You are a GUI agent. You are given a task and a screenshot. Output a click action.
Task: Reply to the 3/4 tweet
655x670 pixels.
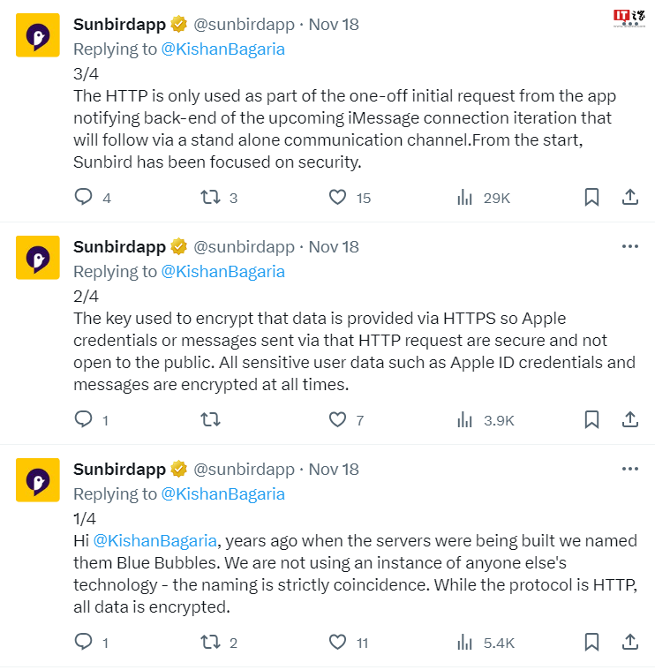[84, 198]
